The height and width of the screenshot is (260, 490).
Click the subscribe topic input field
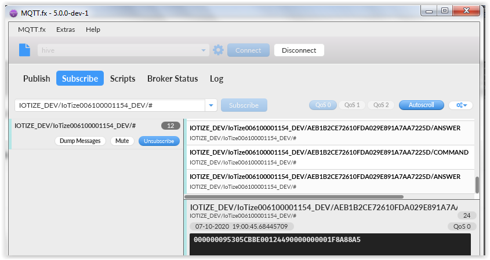[110, 105]
